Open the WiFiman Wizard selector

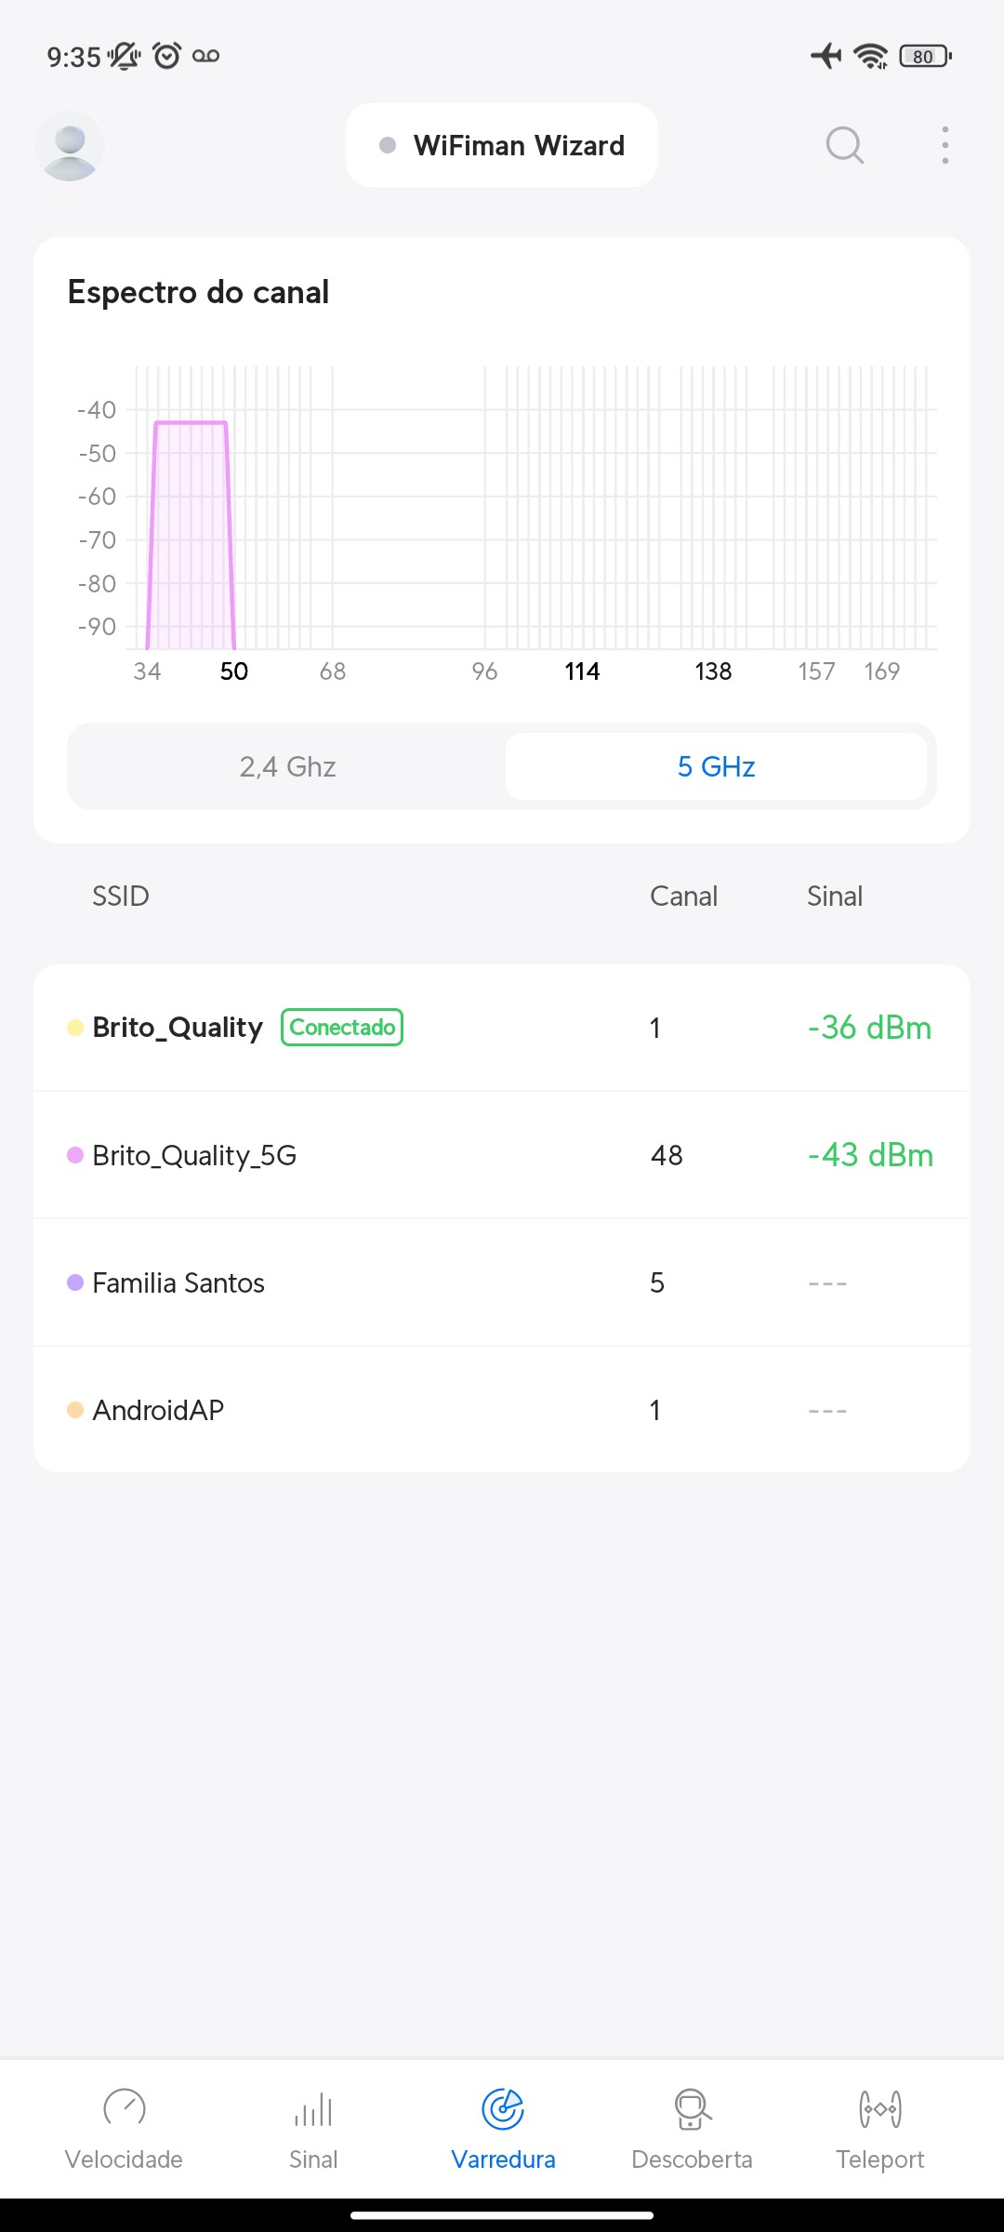point(502,146)
